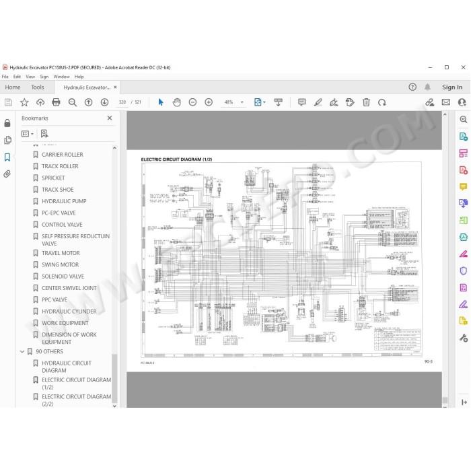Add a comment with sticky note icon
This screenshot has height=471, width=471.
click(302, 102)
